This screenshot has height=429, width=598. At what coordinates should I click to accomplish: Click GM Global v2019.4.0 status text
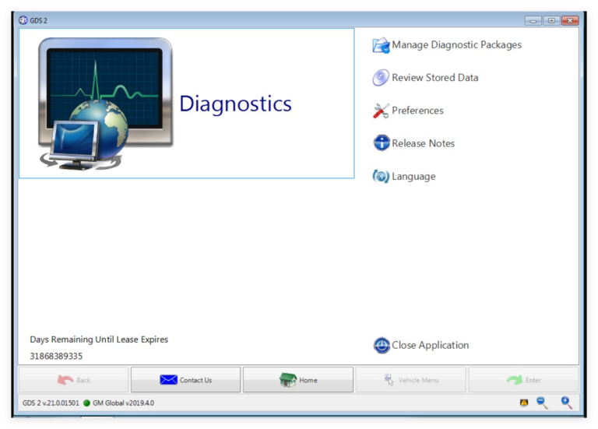(x=124, y=403)
